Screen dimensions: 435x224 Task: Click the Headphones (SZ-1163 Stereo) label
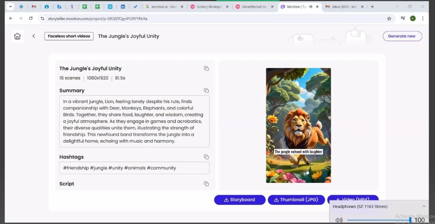360,207
